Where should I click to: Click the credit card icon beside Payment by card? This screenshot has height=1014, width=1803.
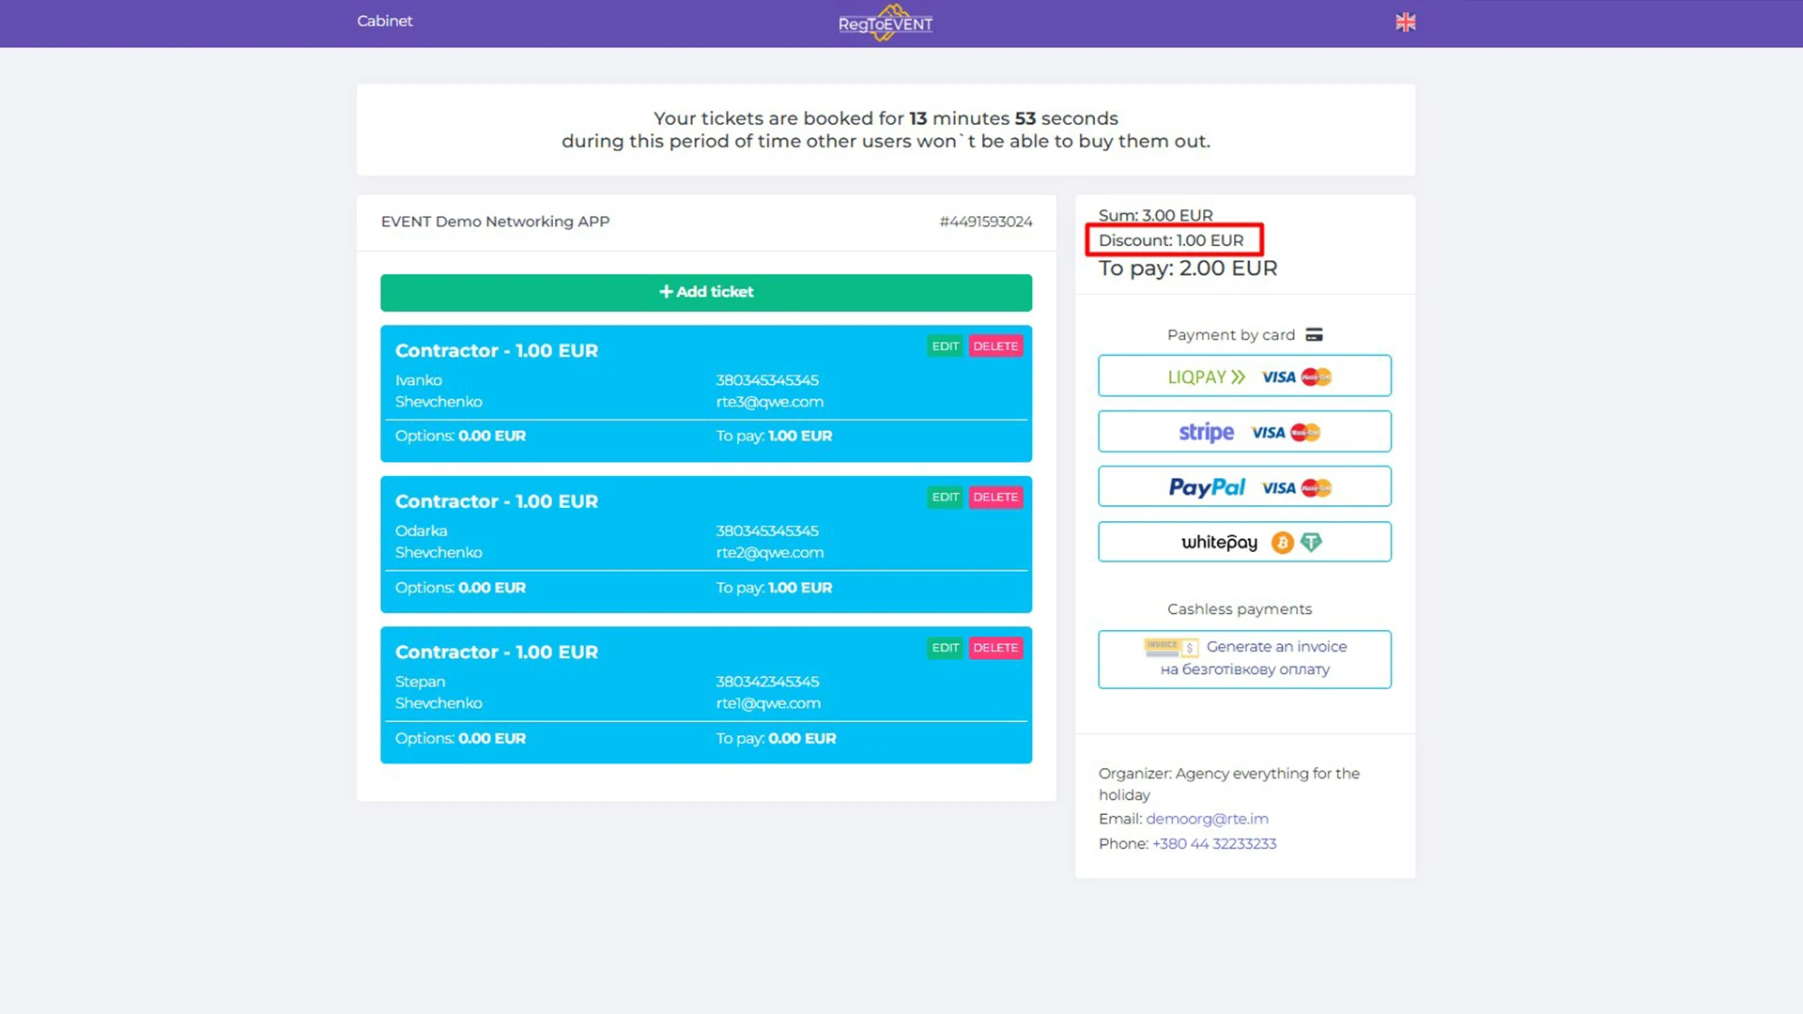click(x=1314, y=335)
